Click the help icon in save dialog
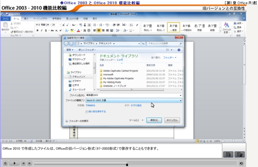258x167 pixels. click(179, 50)
